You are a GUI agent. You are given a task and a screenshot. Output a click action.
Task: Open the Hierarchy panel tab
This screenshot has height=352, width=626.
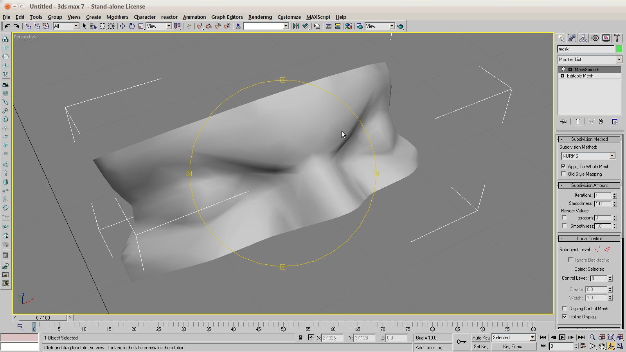583,38
